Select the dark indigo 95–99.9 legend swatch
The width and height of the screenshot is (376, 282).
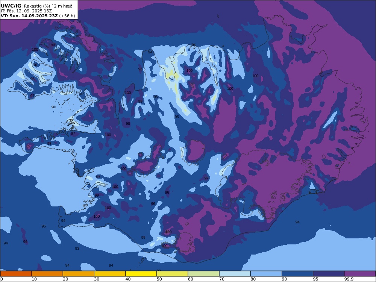[329, 274]
